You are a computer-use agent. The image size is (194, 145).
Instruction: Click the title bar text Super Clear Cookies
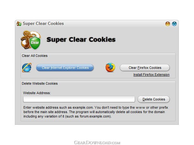tap(43, 24)
